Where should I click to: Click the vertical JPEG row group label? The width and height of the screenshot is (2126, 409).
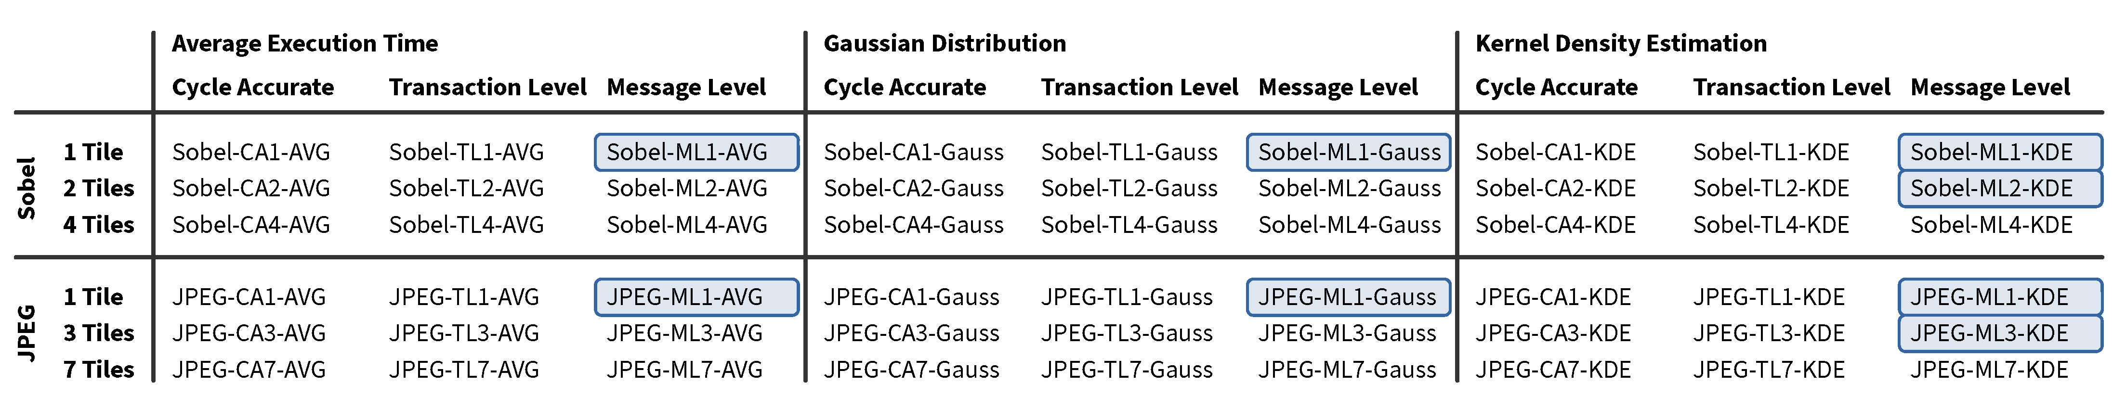click(x=26, y=333)
